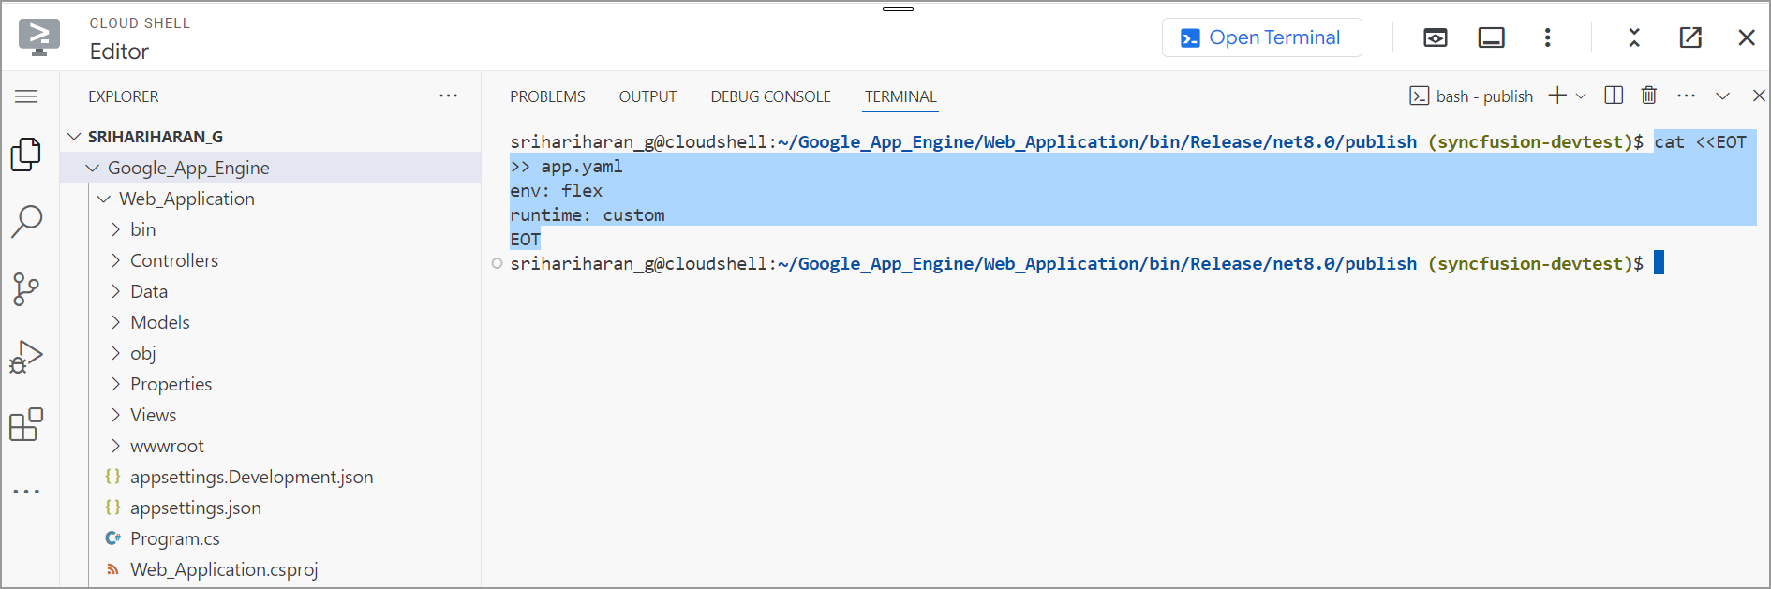Click the session window layout icon
This screenshot has width=1771, height=589.
tap(1491, 37)
